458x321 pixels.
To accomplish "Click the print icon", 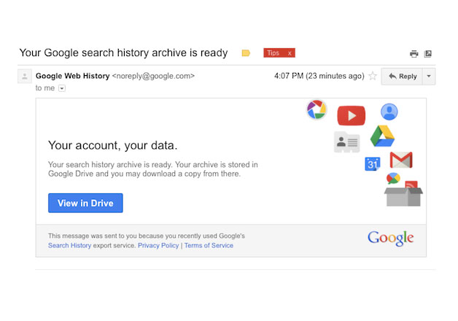I will click(x=414, y=54).
